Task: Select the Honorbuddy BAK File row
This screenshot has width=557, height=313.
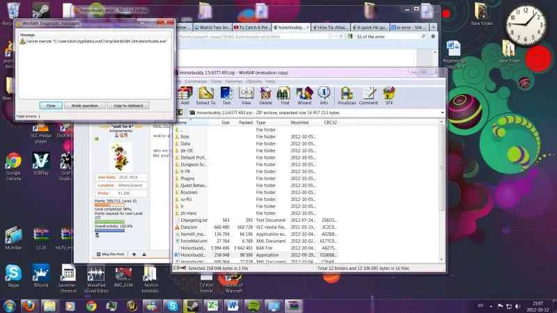Action: tap(256, 248)
